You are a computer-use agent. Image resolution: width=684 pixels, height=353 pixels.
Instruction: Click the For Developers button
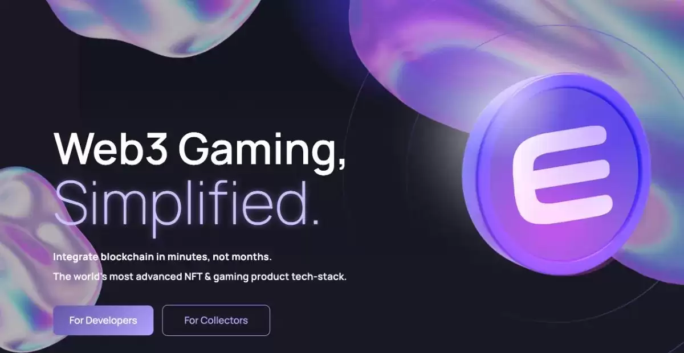(x=103, y=321)
